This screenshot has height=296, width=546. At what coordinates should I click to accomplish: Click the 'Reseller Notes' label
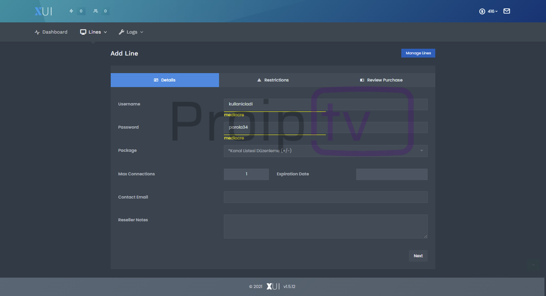coord(133,220)
